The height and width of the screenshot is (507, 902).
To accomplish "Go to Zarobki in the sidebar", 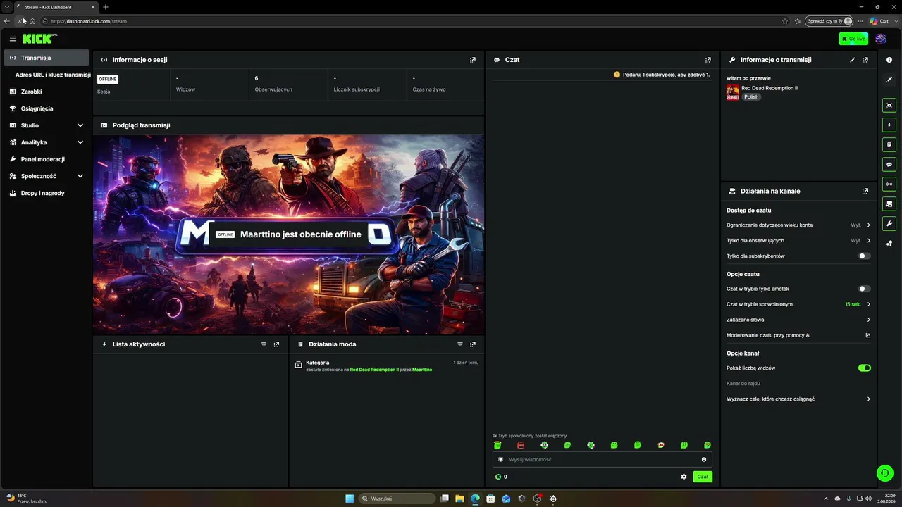I will [x=47, y=92].
